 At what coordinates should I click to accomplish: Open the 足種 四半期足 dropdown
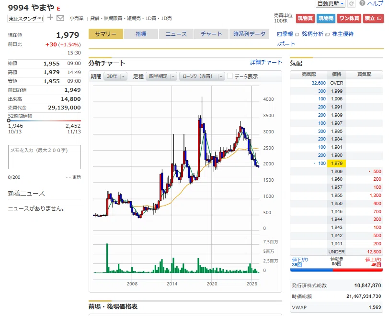tap(161, 76)
